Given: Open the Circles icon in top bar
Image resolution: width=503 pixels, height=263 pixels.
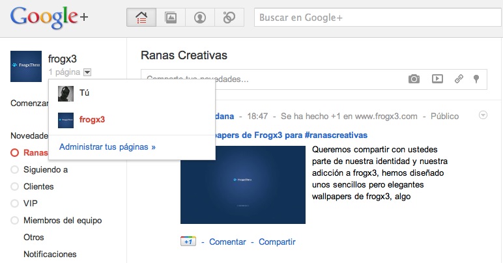Looking at the screenshot, I should [x=229, y=18].
